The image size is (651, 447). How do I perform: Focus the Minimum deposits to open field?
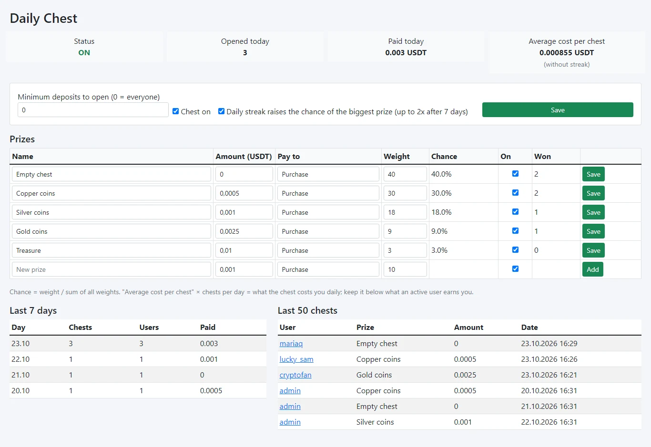[93, 110]
